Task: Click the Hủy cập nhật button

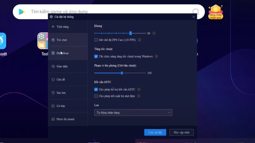Action: [182, 133]
